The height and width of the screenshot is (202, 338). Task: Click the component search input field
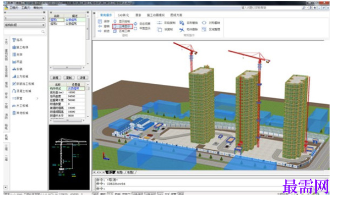(24, 32)
